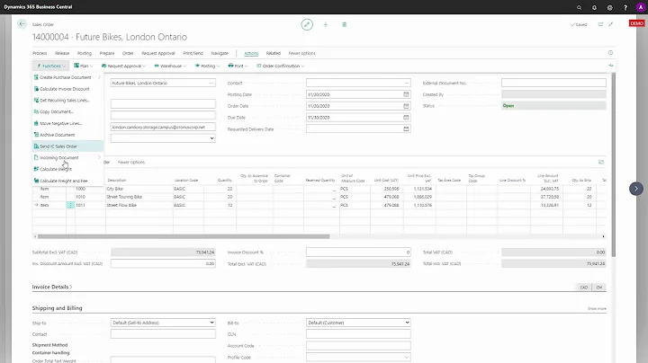The image size is (648, 363).
Task: Pin the action bar
Action: click(611, 66)
